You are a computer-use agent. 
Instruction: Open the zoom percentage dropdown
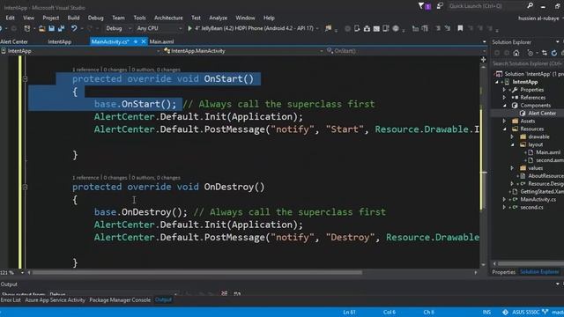pyautogui.click(x=22, y=273)
